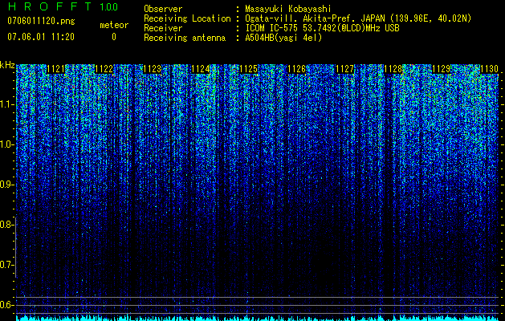Image resolution: width=505 pixels, height=321 pixels.
Task: Click time marker 1129
Action: 442,69
